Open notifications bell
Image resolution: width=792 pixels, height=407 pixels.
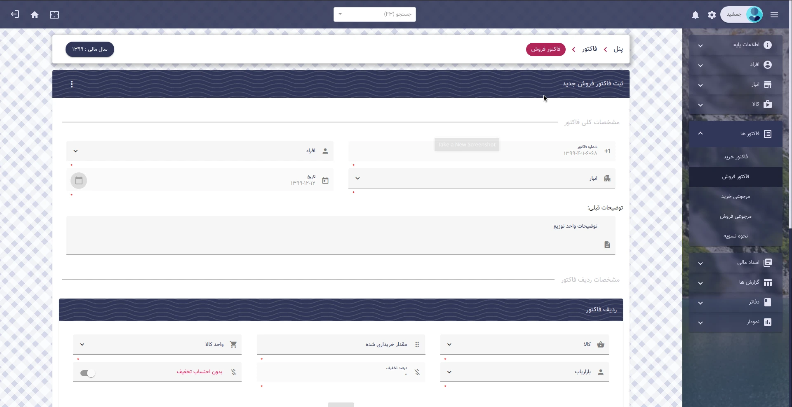[x=695, y=15]
